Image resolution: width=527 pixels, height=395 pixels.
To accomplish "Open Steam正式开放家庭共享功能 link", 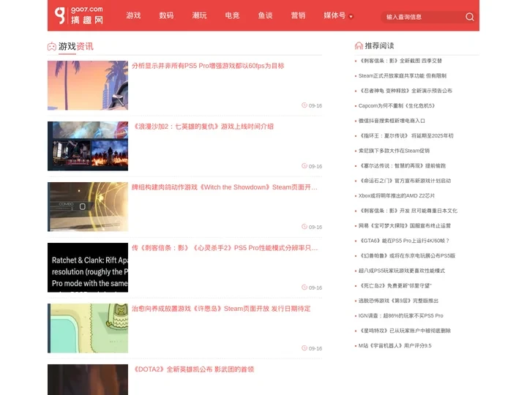I will point(403,76).
